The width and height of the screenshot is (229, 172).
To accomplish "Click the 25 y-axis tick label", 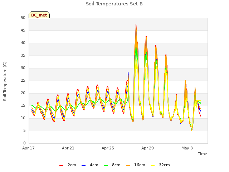I will [x=23, y=81].
